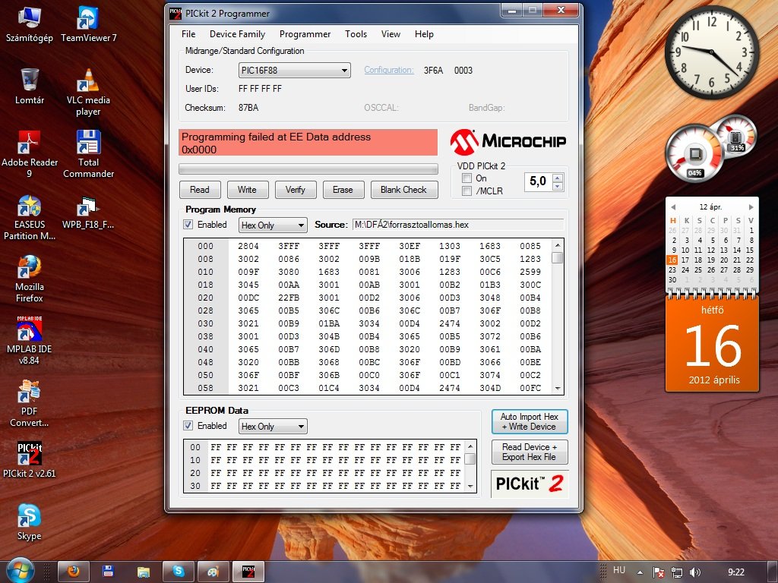Open EEPROM Data Hex Only dropdown

point(273,427)
